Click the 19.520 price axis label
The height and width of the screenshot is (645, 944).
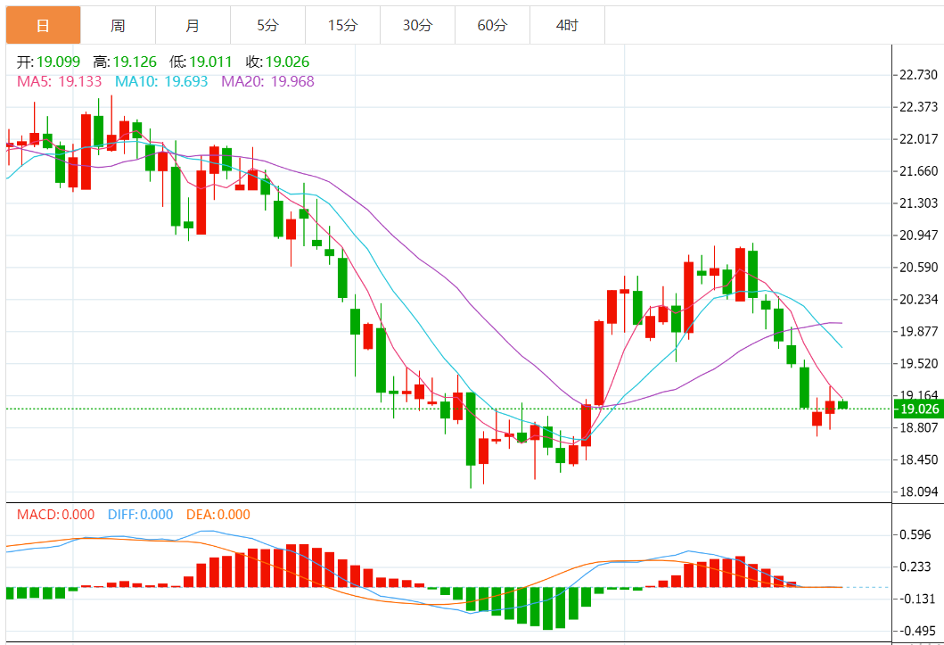(918, 363)
